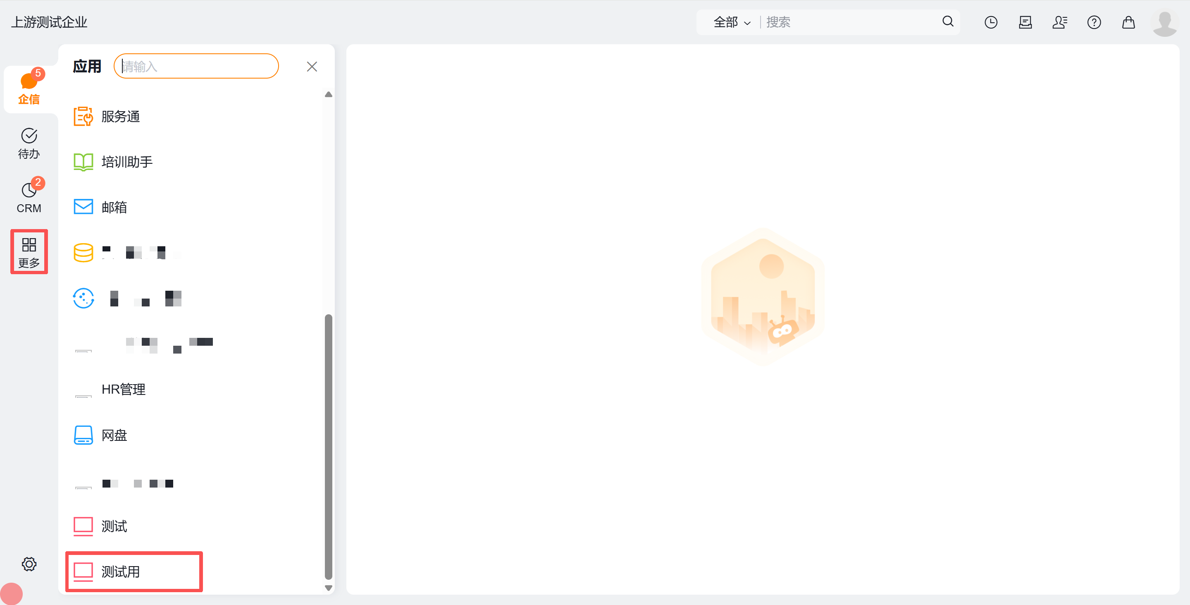
Task: Open the 企信 messaging sidebar icon
Action: coord(29,88)
